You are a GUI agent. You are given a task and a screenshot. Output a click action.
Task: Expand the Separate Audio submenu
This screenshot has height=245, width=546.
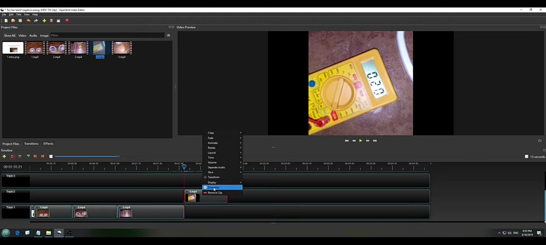point(222,167)
